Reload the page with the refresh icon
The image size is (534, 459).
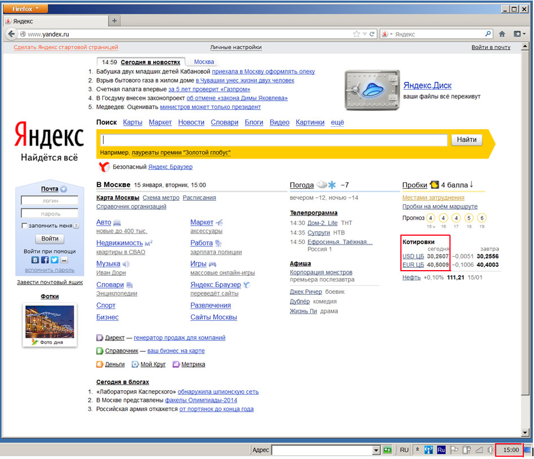click(372, 34)
